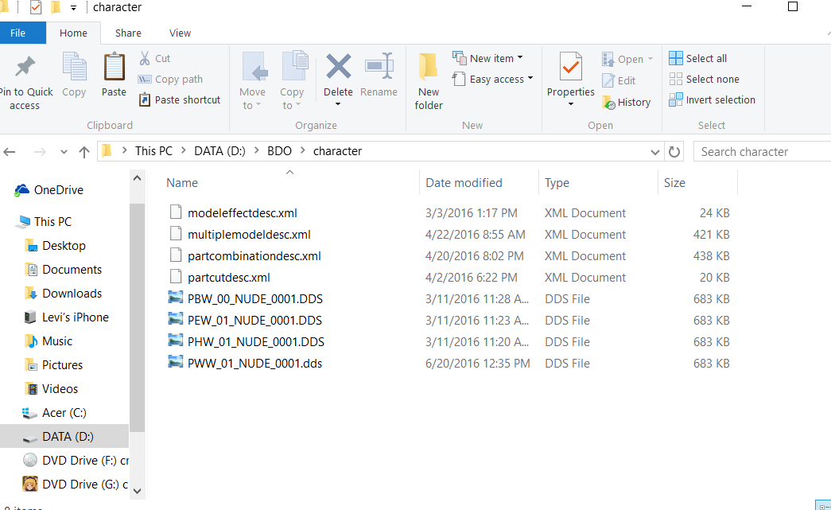Click the History icon in Open group
Image resolution: width=831 pixels, height=510 pixels.
pos(608,103)
